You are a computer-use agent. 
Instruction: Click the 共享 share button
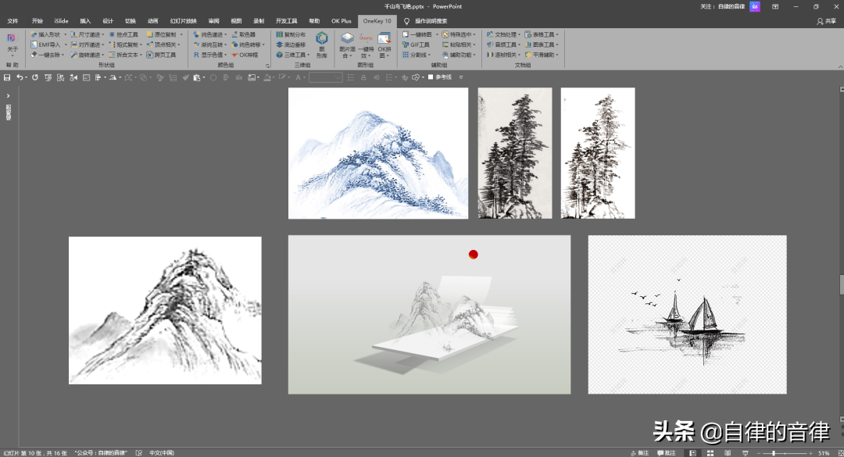click(825, 21)
